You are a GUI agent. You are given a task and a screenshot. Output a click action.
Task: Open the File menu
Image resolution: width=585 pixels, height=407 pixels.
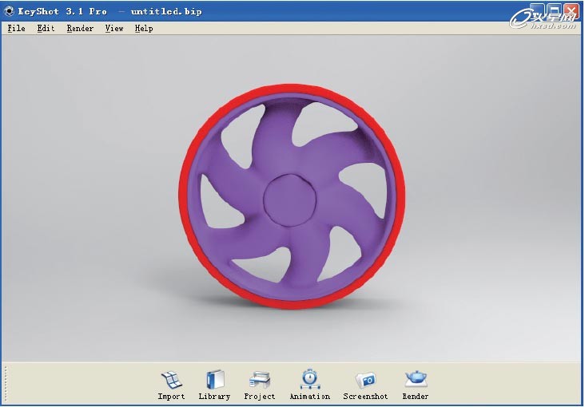click(x=16, y=29)
